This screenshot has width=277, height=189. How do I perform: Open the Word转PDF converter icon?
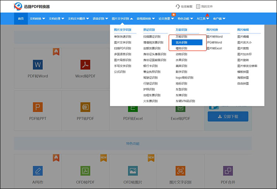point(85,65)
